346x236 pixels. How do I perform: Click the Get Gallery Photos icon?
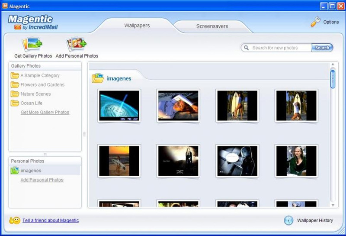pyautogui.click(x=32, y=44)
